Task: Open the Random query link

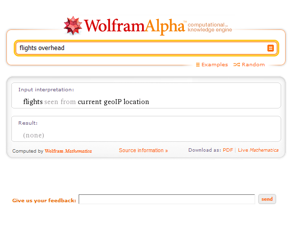Action: point(253,64)
